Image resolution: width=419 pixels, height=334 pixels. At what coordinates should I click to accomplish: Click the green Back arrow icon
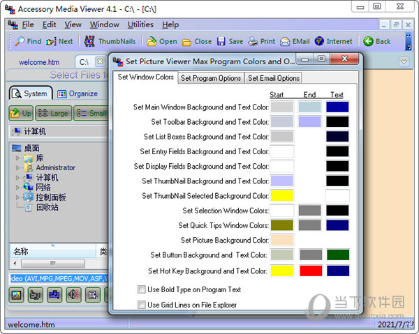click(x=368, y=41)
